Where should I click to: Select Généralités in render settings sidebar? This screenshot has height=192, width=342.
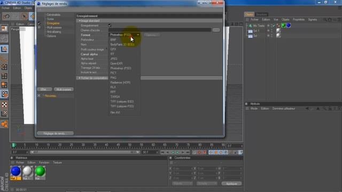(x=53, y=15)
